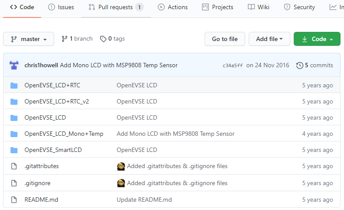Expand the master branch dropdown
344x210 pixels.
click(x=28, y=39)
